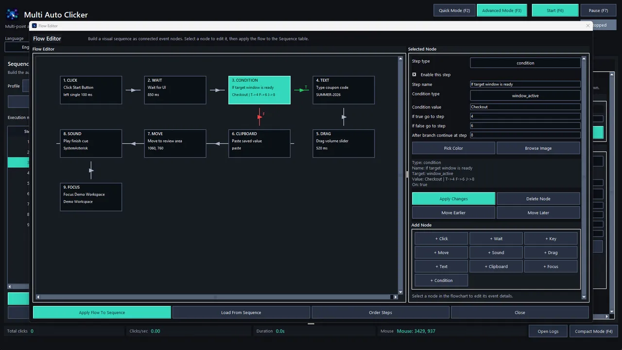Open the Step type dropdown showing condition
This screenshot has height=350, width=622.
pyautogui.click(x=525, y=63)
